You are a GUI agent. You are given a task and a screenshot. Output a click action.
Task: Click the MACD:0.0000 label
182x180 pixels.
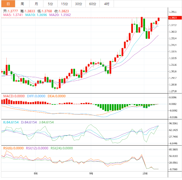(14, 96)
